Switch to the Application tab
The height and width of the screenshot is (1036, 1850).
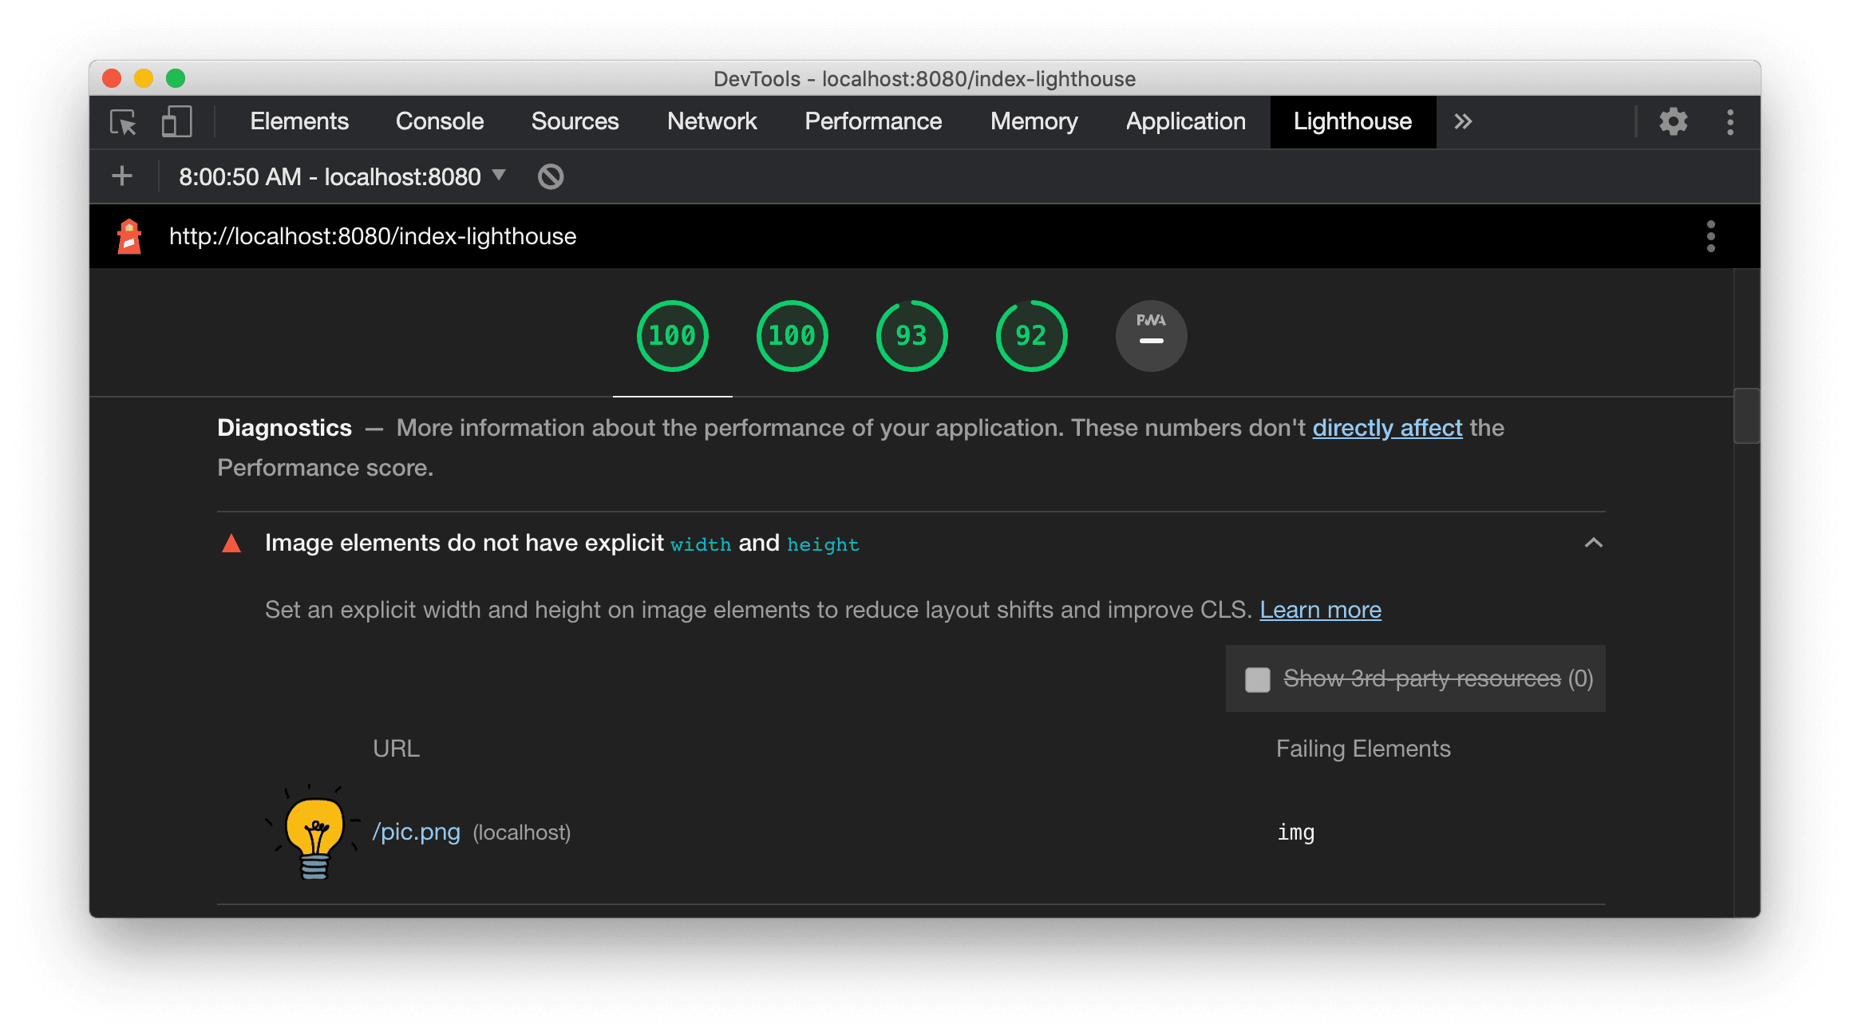point(1185,121)
